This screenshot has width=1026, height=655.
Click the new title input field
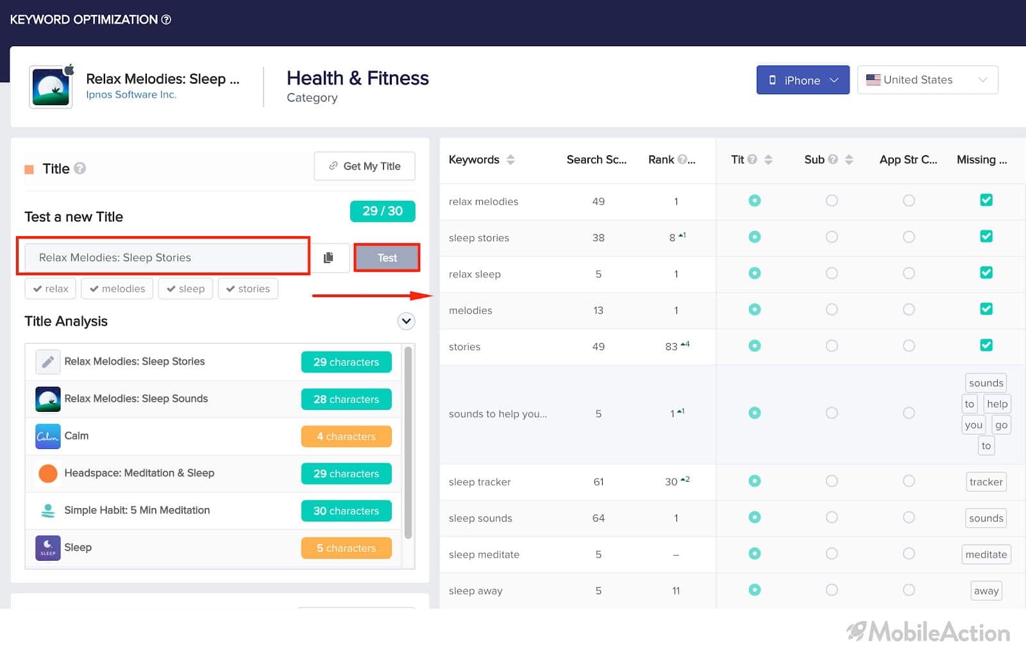[x=167, y=257]
